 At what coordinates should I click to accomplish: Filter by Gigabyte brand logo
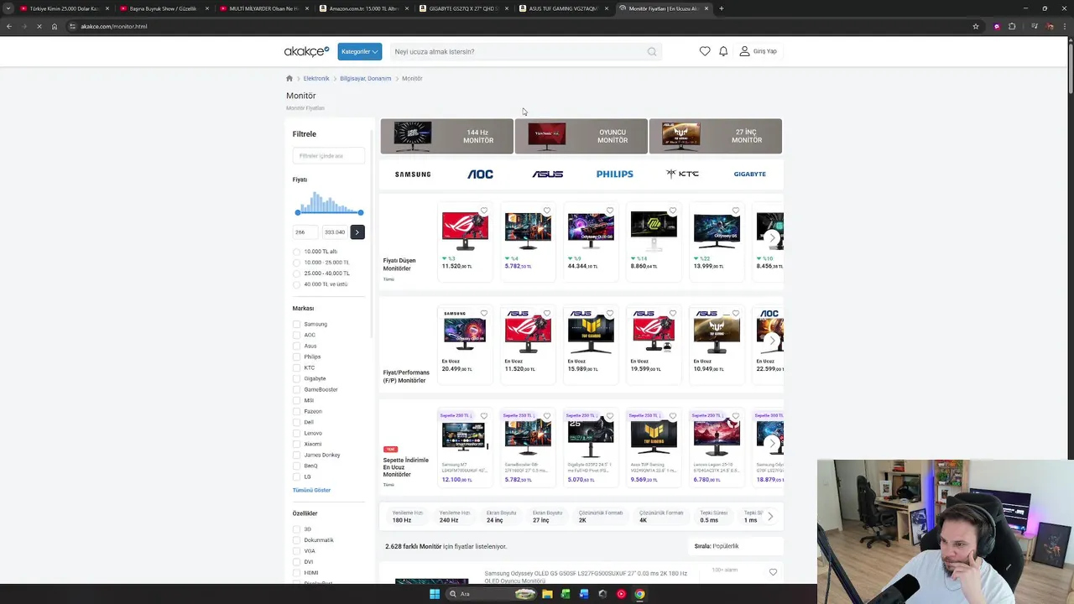click(x=749, y=174)
